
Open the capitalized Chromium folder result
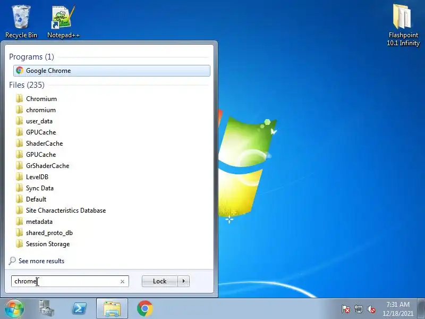[41, 99]
